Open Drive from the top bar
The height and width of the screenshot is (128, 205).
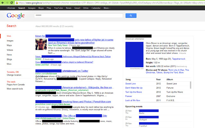click(86, 8)
